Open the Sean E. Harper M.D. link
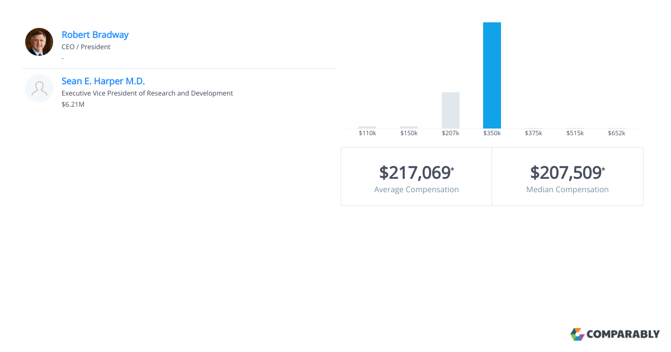671x352 pixels. 103,81
